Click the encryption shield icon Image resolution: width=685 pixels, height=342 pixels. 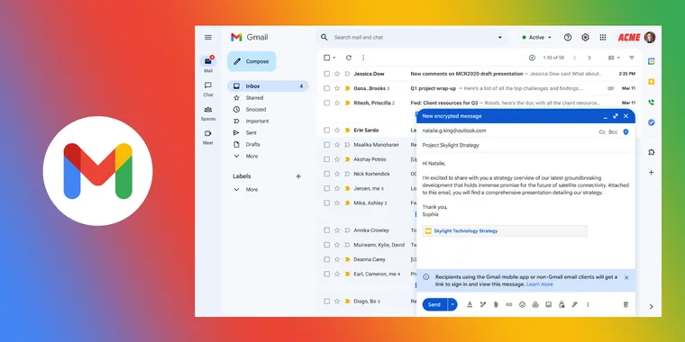626,131
